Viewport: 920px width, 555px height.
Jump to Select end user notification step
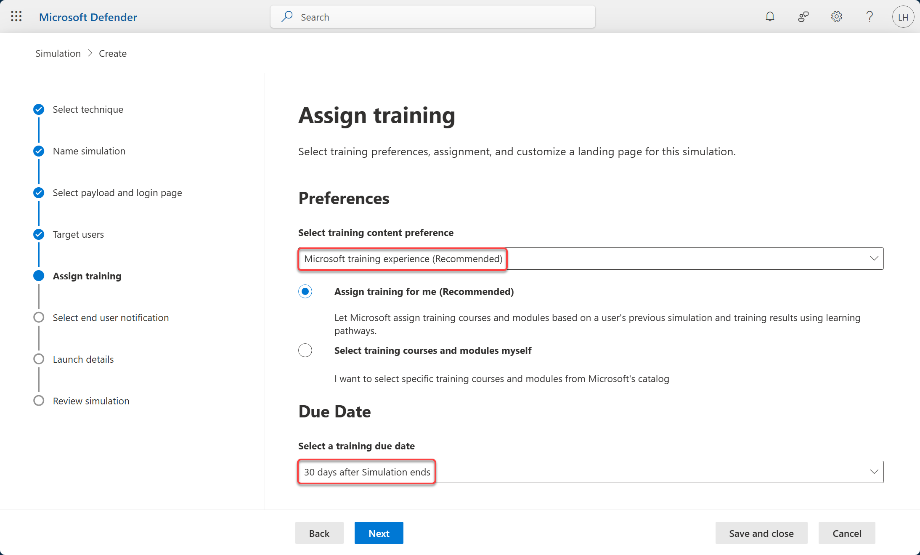coord(111,318)
